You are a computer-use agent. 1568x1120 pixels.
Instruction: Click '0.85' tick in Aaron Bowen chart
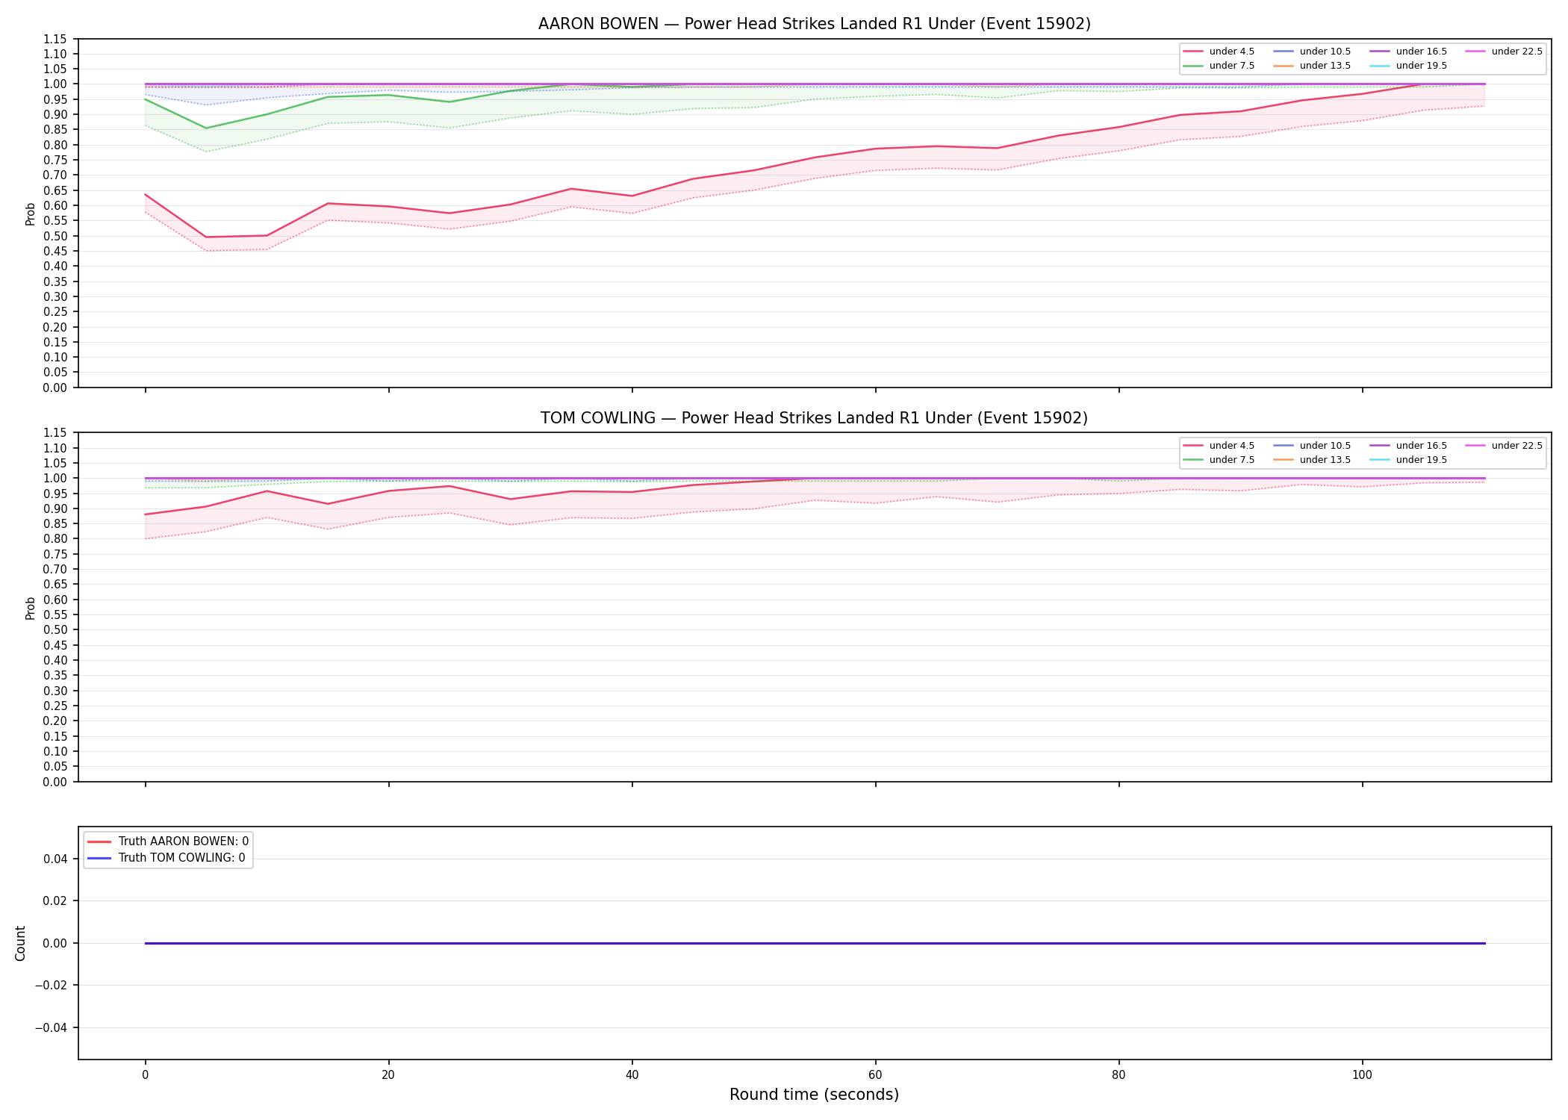coord(56,130)
